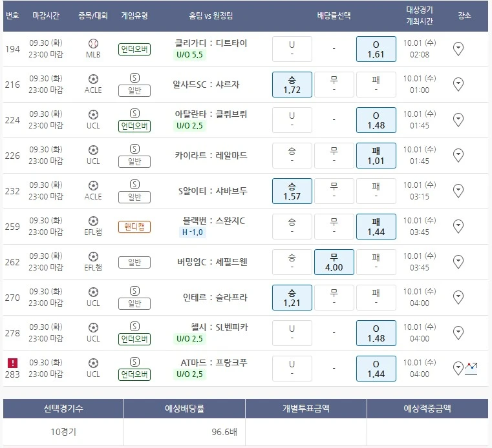
Task: Click the venue pin icon for match 194
Action: pos(458,49)
